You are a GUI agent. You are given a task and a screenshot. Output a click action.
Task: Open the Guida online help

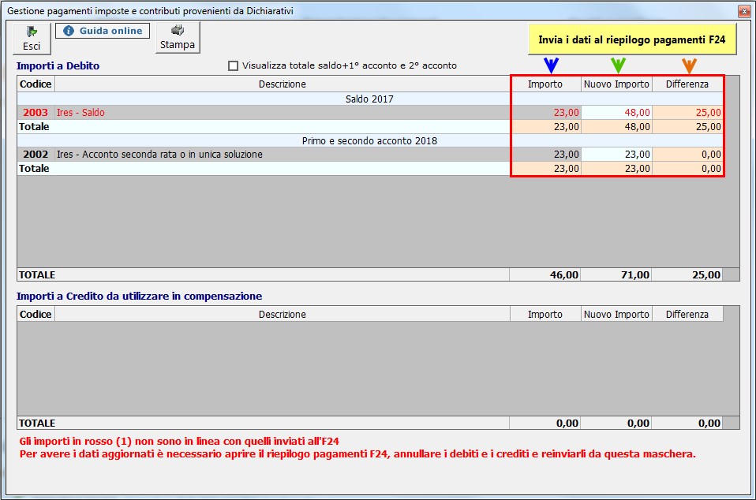click(103, 31)
